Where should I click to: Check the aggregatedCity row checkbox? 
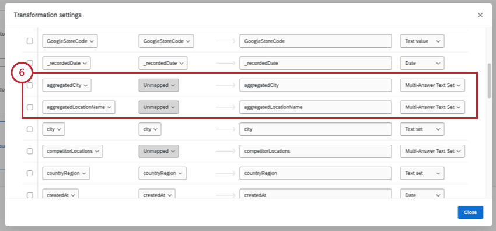pos(30,85)
